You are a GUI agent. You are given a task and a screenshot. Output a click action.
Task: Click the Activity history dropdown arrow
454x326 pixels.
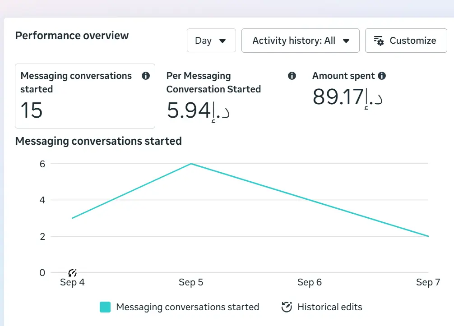click(346, 41)
